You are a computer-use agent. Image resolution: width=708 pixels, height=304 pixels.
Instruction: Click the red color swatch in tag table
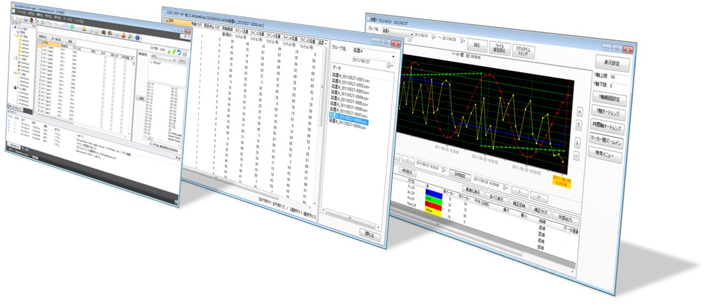pos(432,206)
